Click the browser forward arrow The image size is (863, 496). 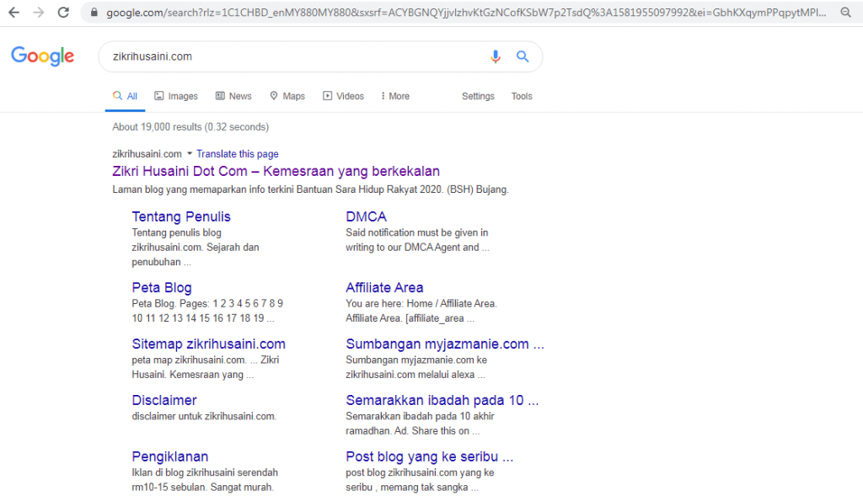point(39,13)
